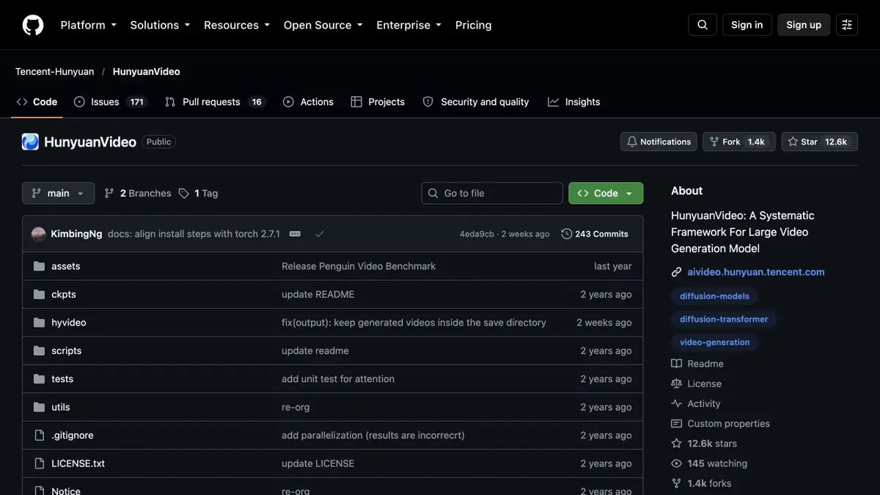
Task: Click the Readme book icon
Action: [x=676, y=364]
